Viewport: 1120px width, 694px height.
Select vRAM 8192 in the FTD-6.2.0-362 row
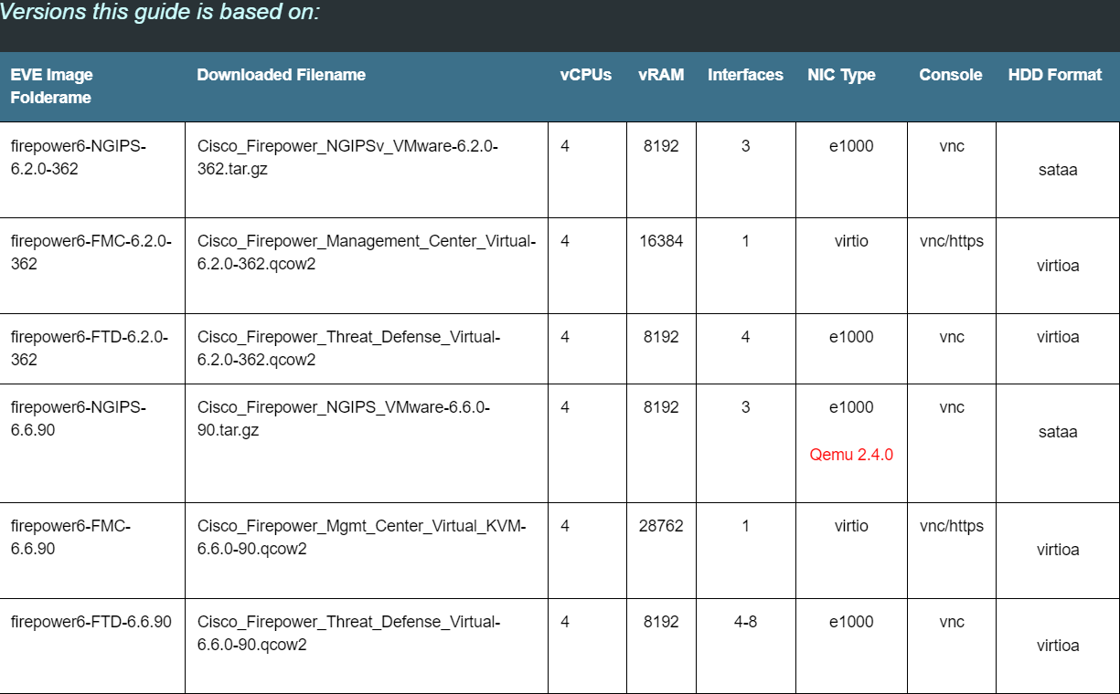[x=661, y=337]
